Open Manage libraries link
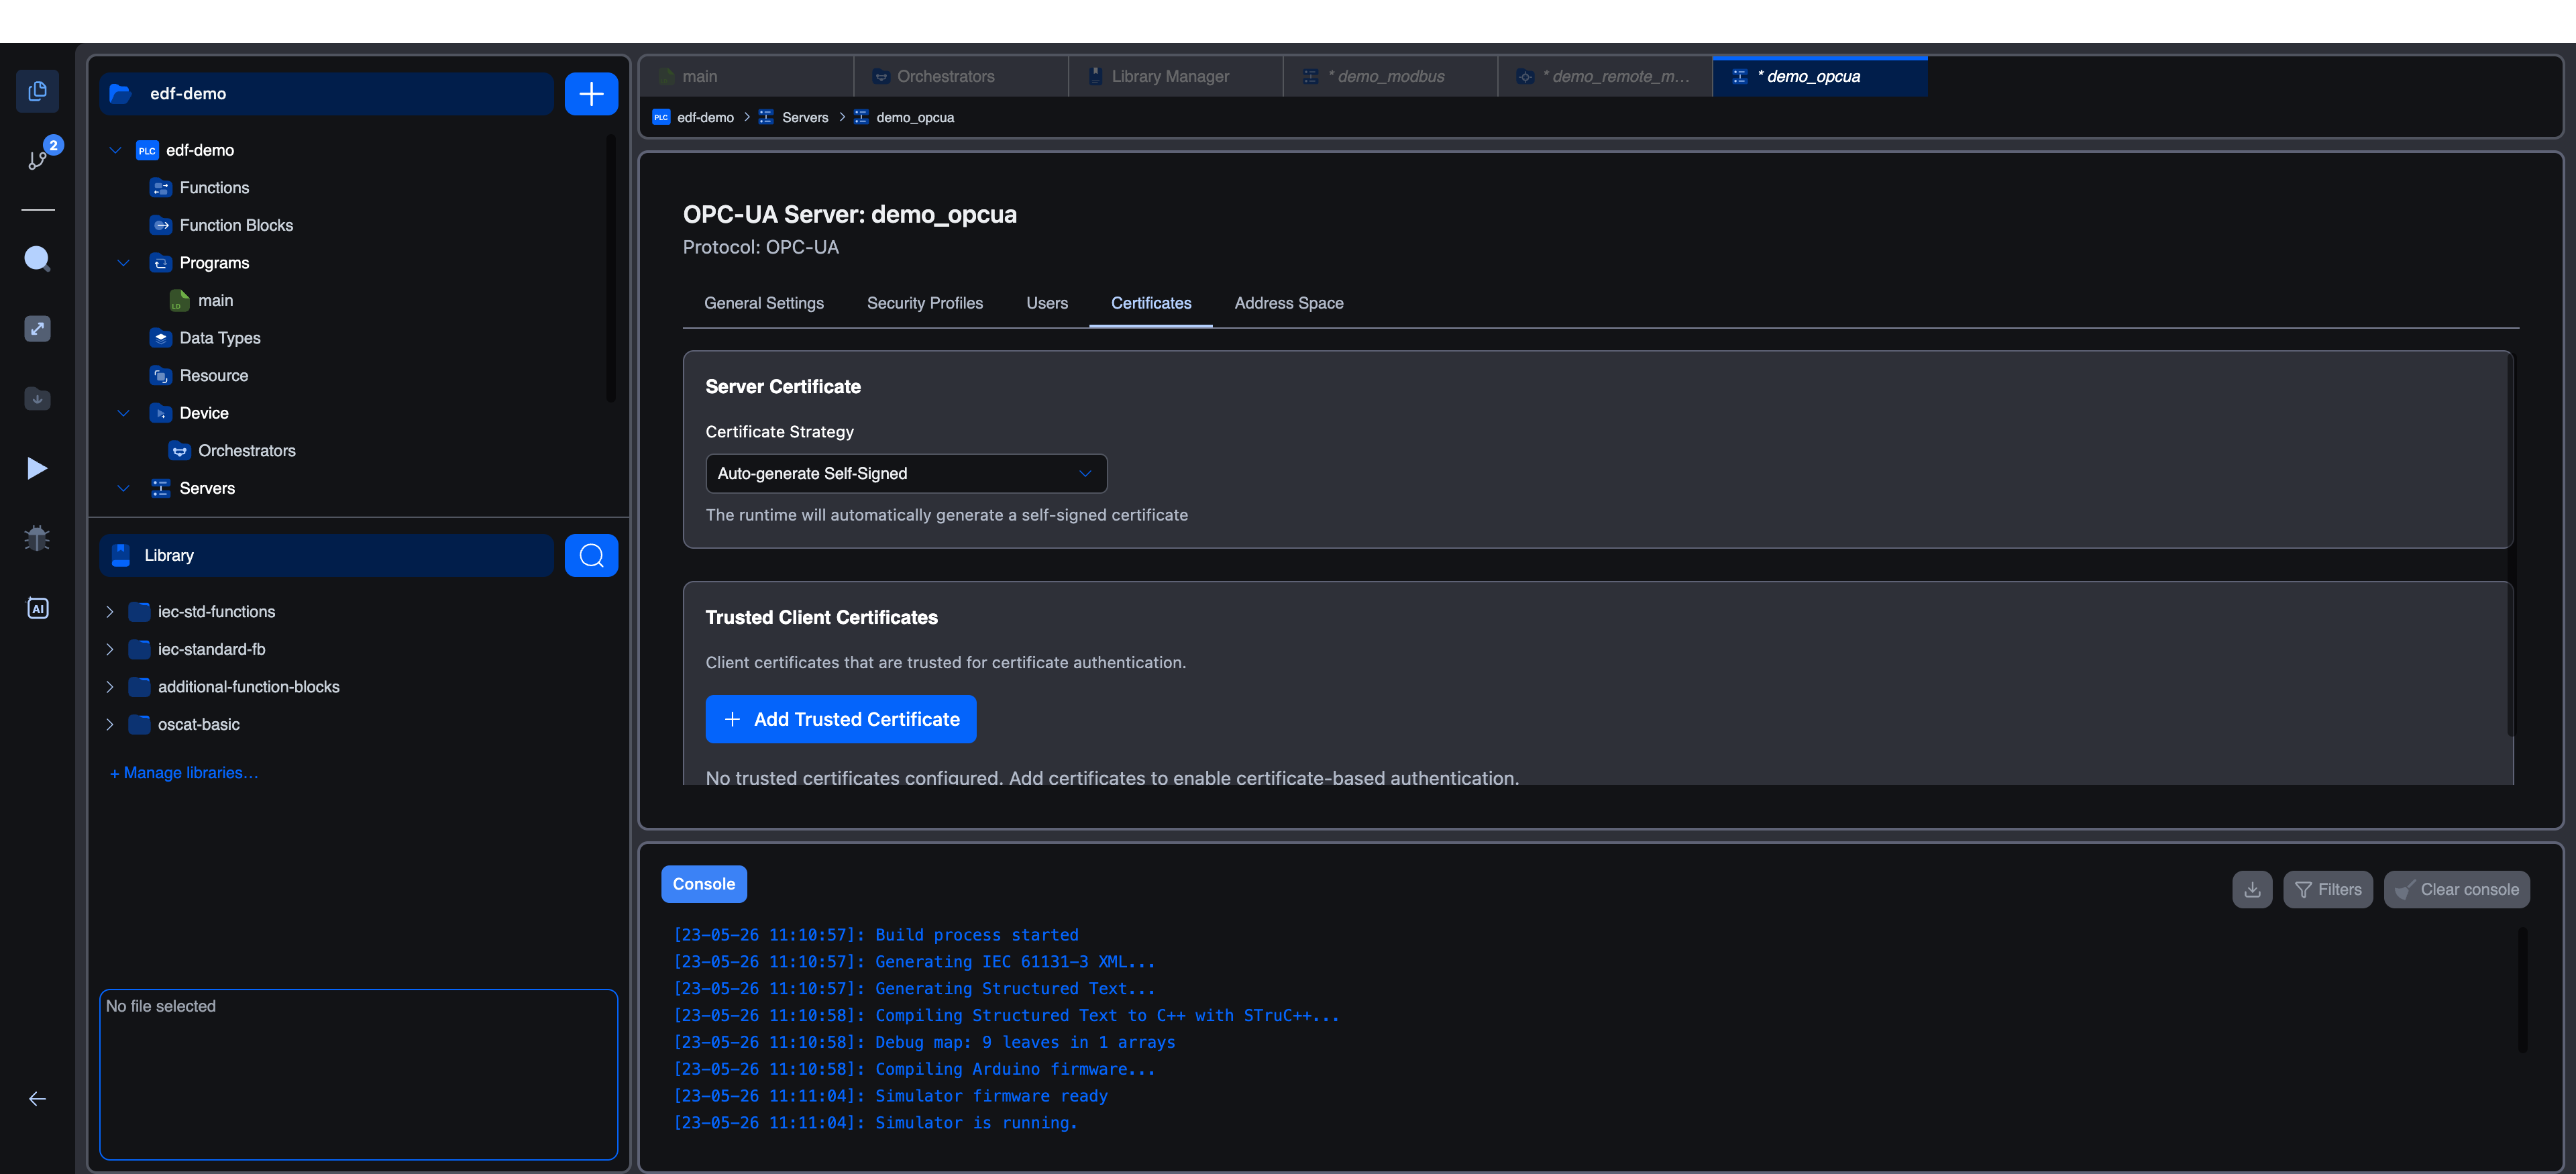This screenshot has width=2576, height=1174. coord(184,772)
